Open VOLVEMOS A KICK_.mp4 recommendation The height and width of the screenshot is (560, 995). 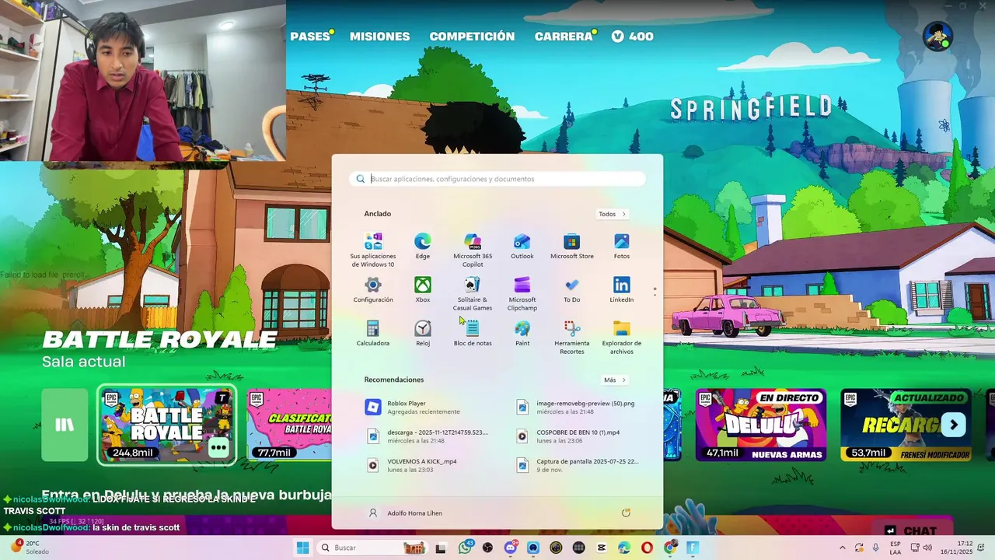tap(423, 465)
